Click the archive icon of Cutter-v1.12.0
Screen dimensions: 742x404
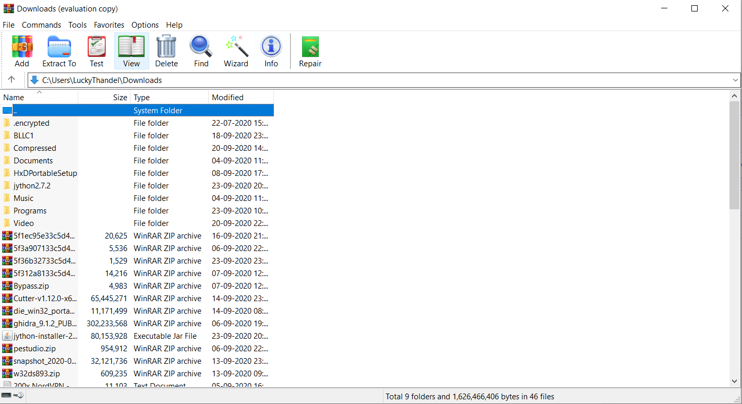(7, 299)
